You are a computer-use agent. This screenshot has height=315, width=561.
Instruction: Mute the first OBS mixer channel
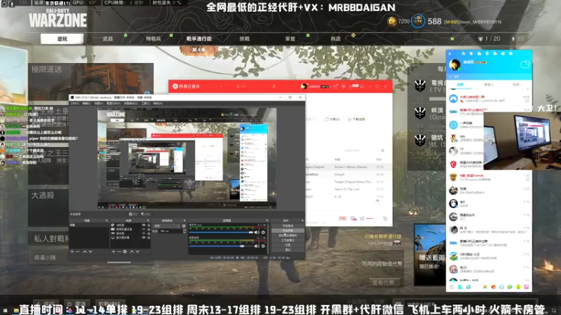tap(257, 232)
